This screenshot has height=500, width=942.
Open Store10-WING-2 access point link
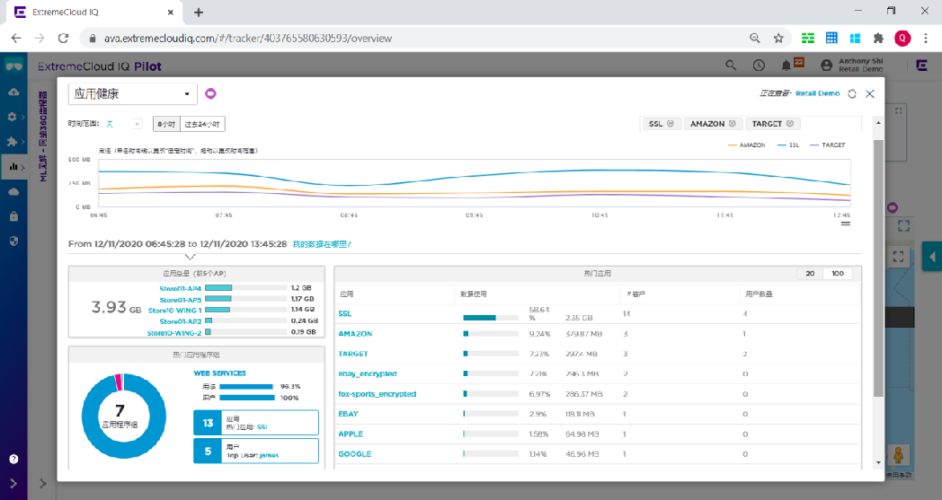pos(174,332)
